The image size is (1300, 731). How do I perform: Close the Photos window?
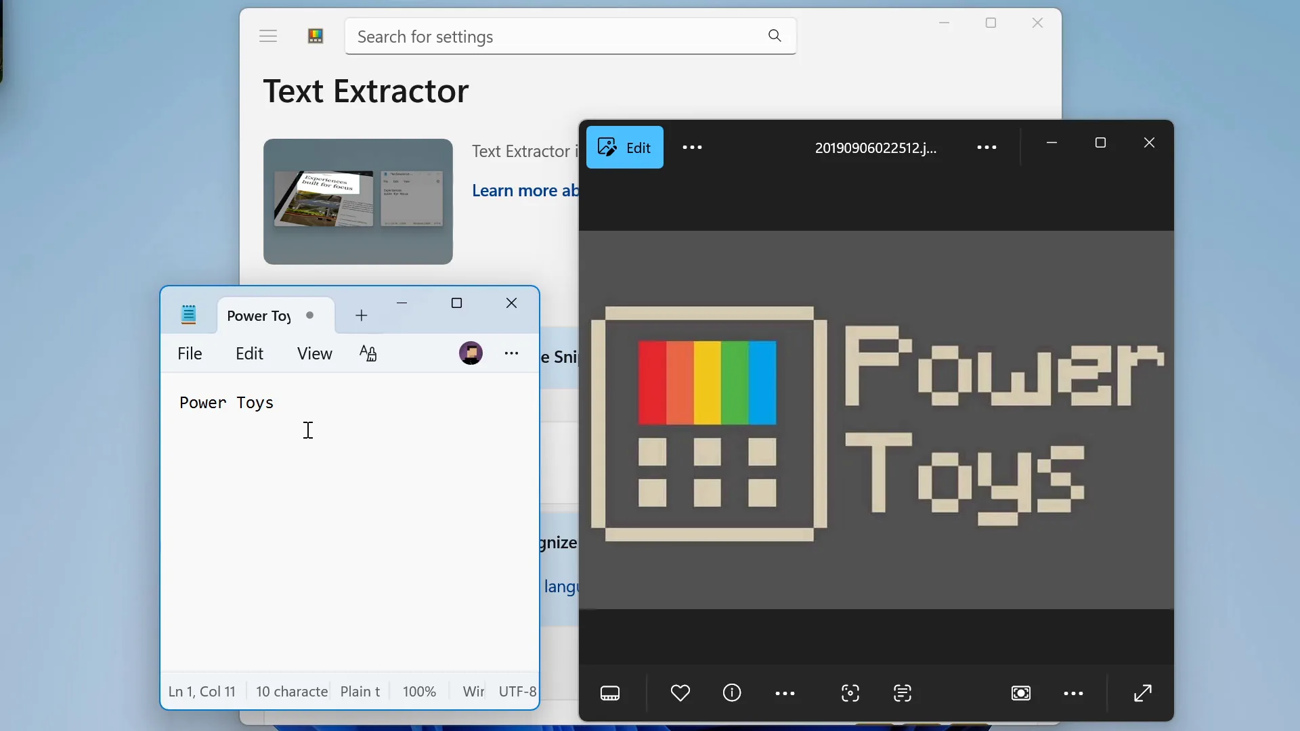point(1150,143)
